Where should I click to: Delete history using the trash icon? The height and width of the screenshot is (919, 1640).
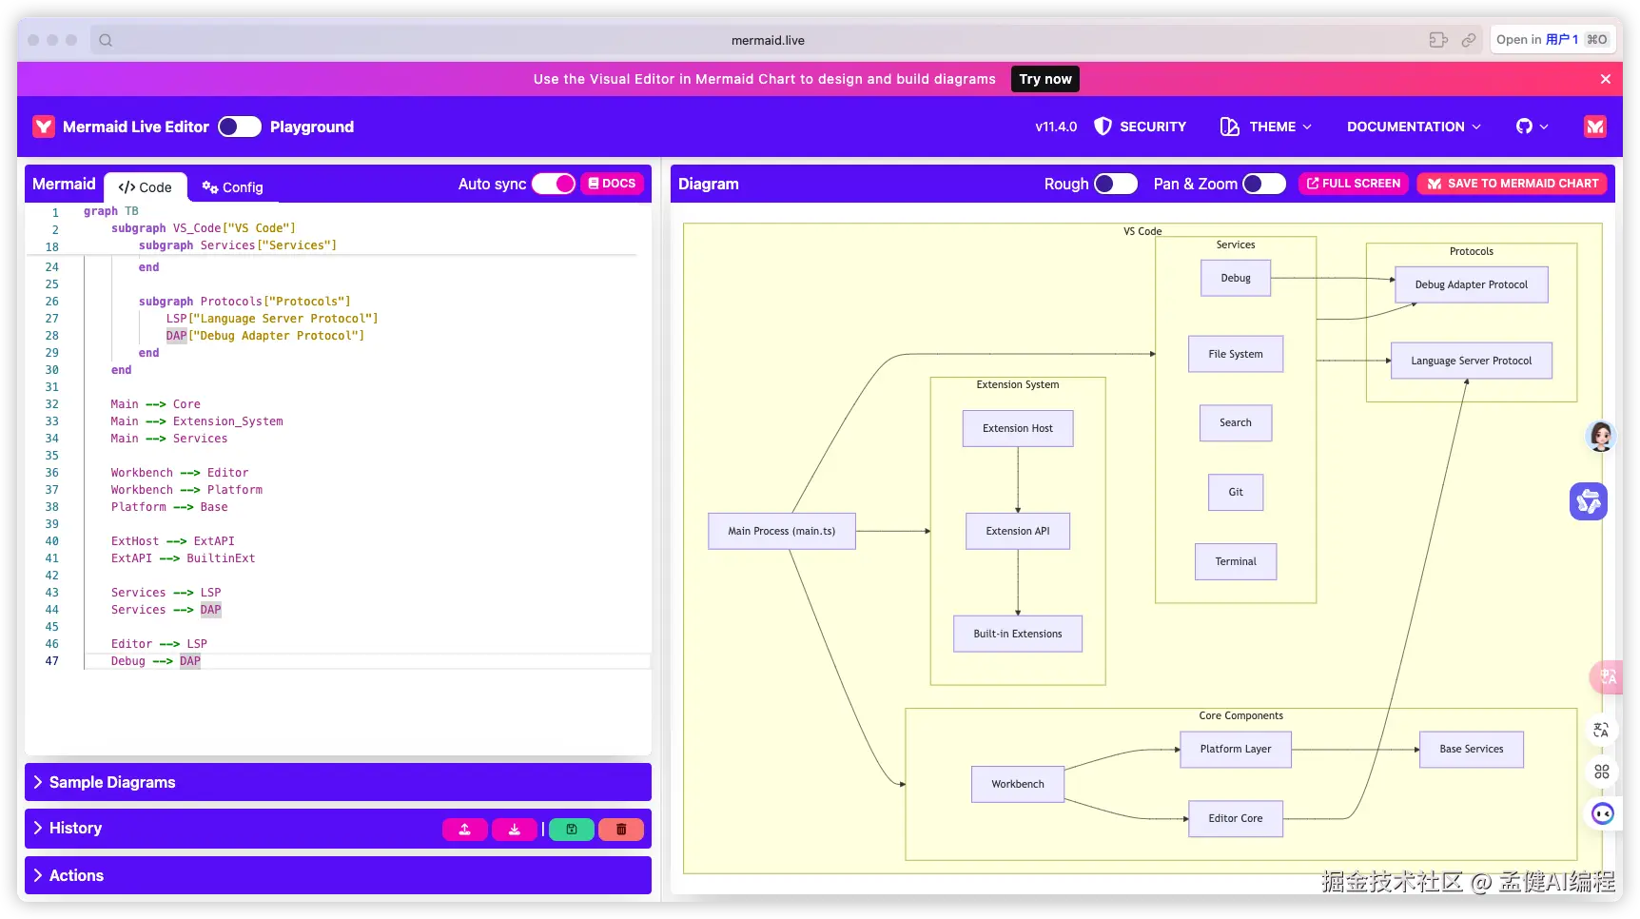(621, 830)
